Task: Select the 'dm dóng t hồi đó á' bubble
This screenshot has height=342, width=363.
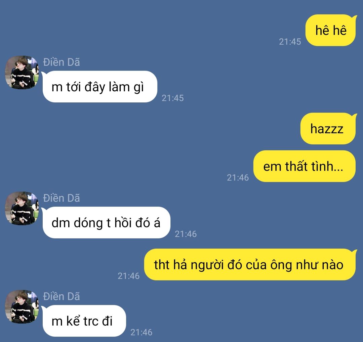Action: tap(106, 223)
